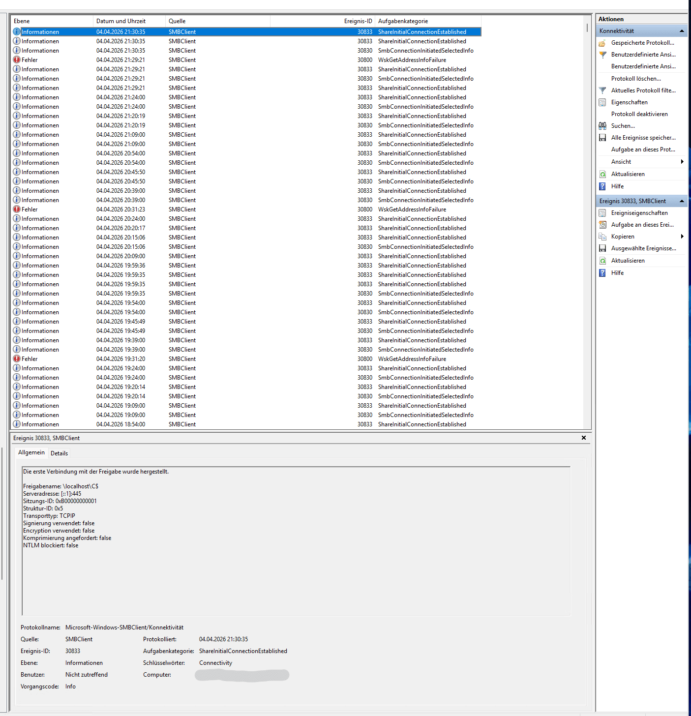This screenshot has height=716, width=691.
Task: Select WskGetAddressInfoFailure at 20:31:23
Action: [412, 209]
